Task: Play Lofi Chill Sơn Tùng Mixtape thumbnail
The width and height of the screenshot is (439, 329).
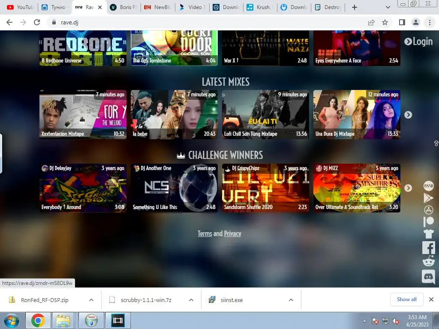Action: pos(265,114)
